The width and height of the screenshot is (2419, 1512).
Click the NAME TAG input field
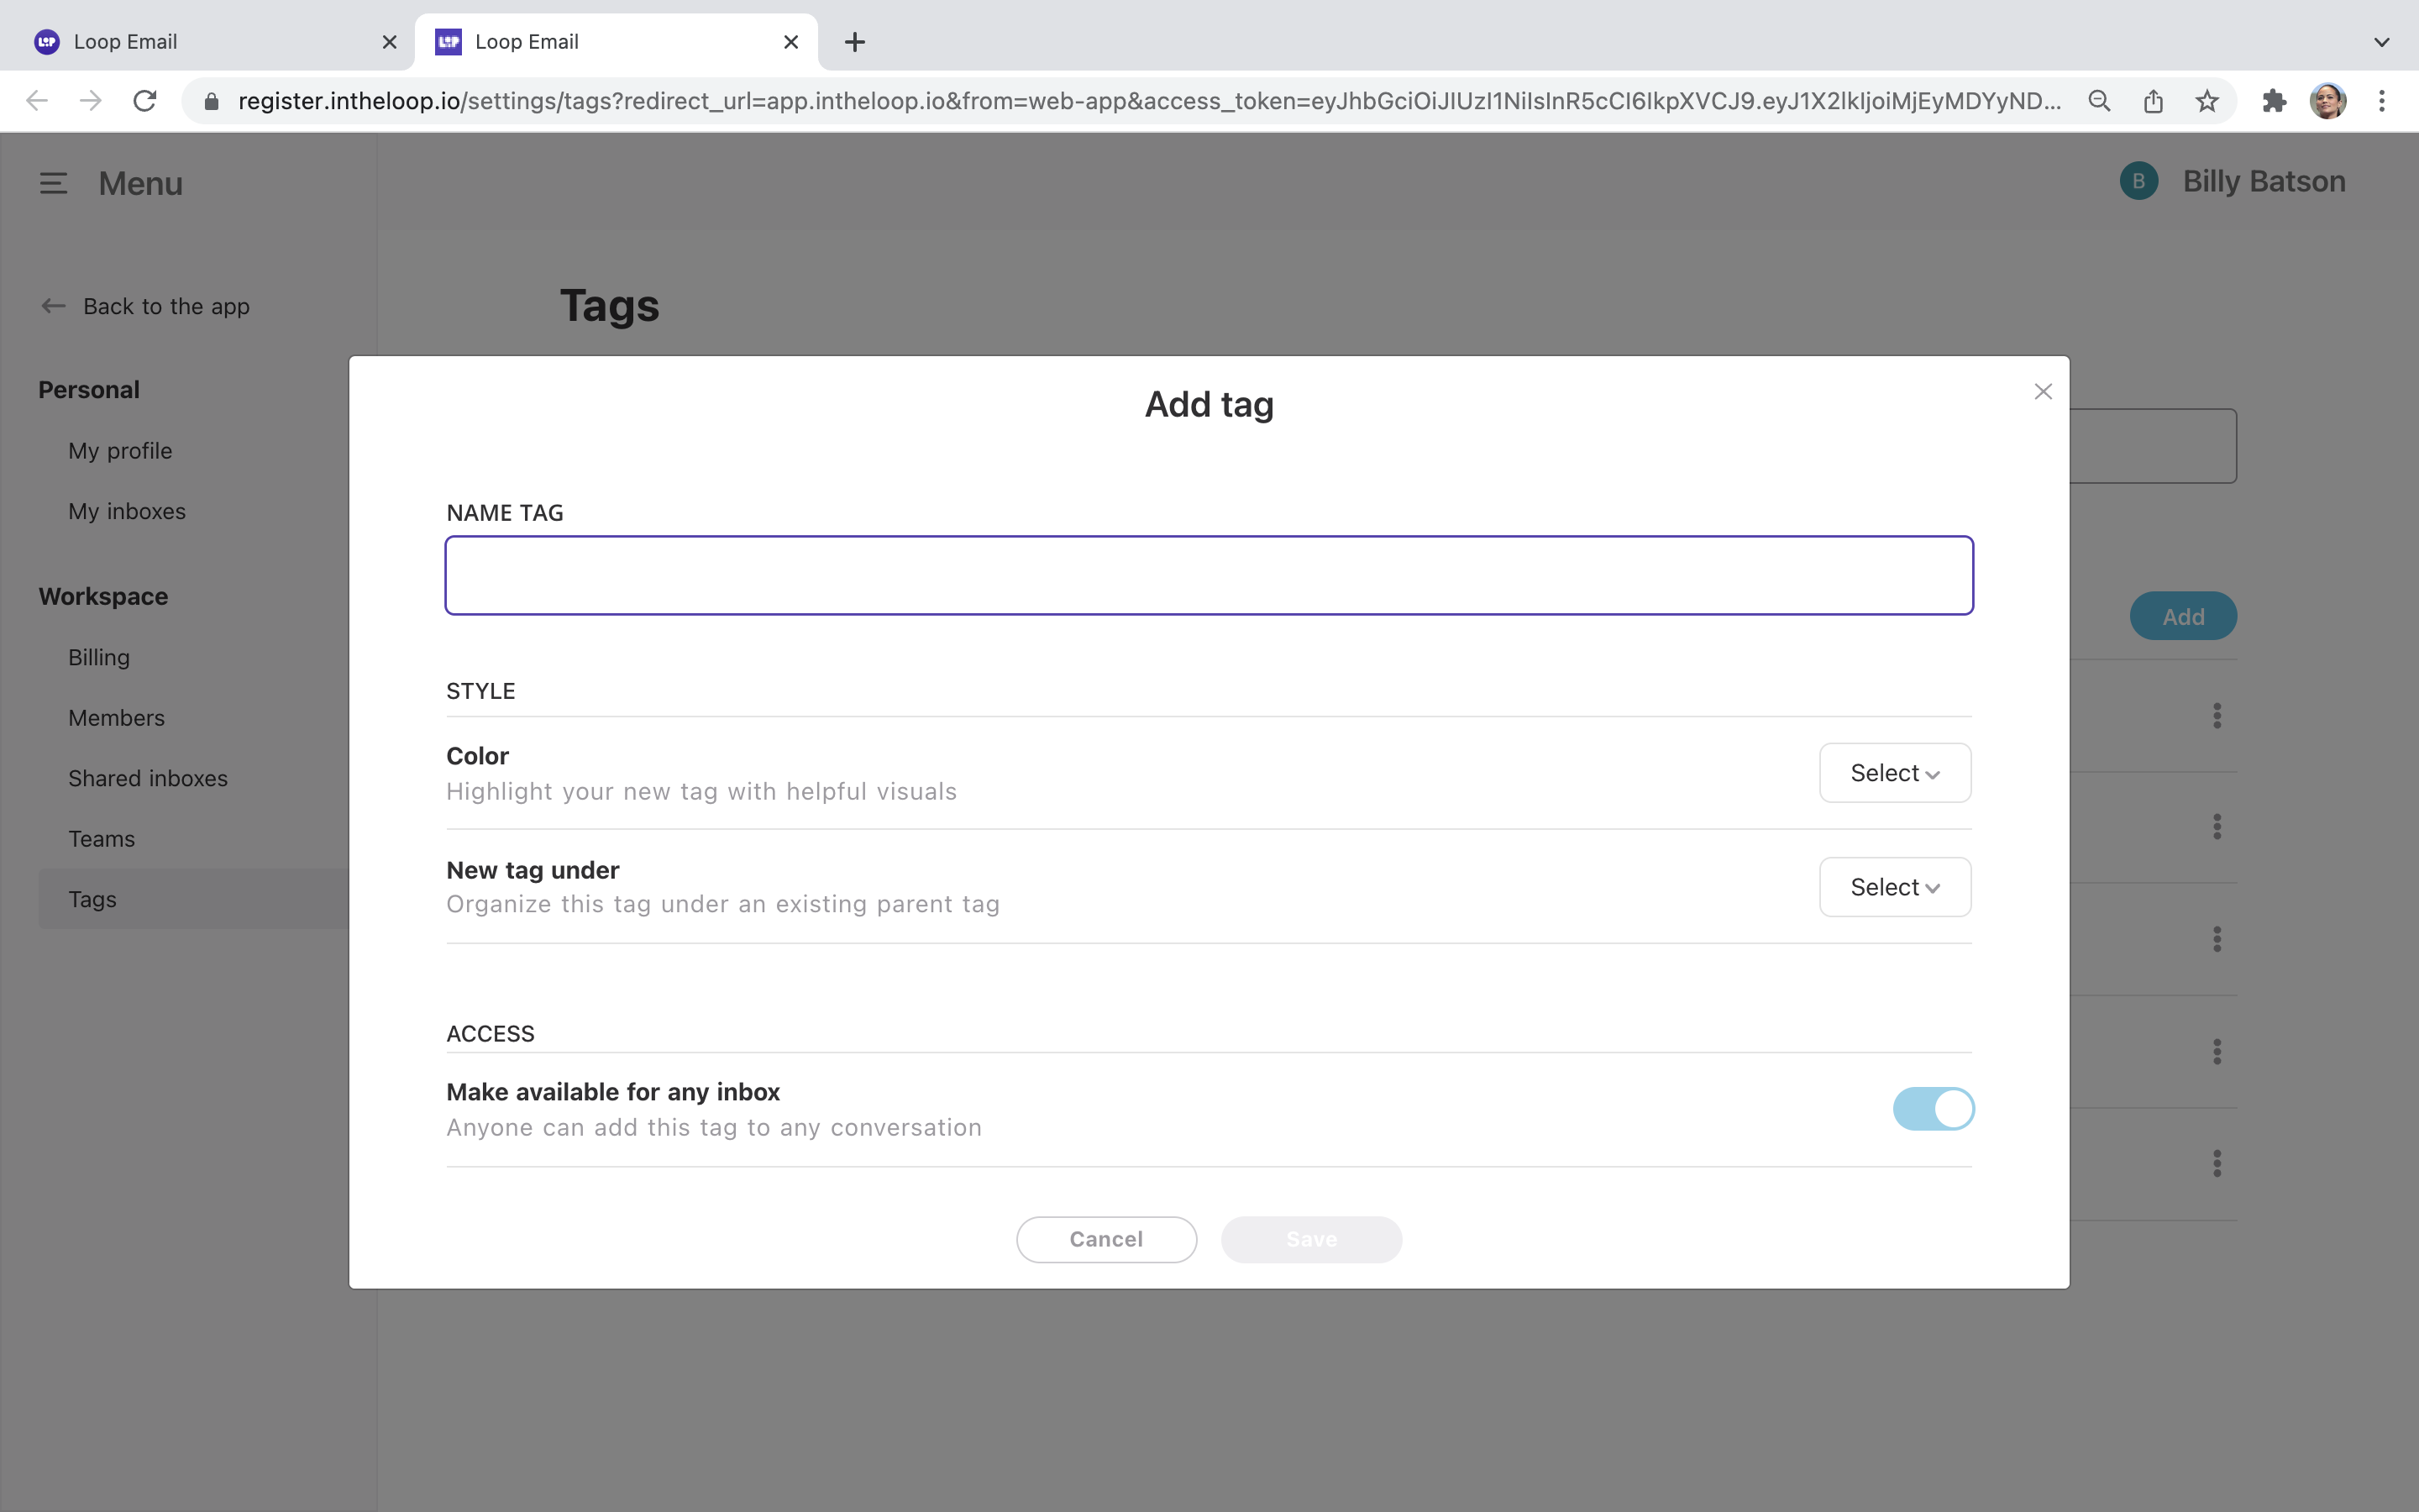(x=1209, y=575)
